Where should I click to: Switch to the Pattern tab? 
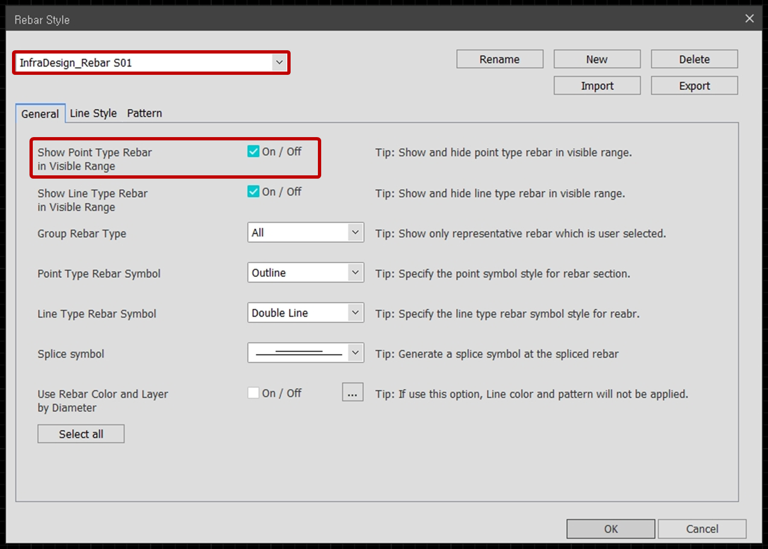click(144, 113)
